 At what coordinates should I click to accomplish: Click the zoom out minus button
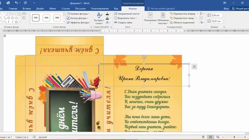(x=223, y=137)
